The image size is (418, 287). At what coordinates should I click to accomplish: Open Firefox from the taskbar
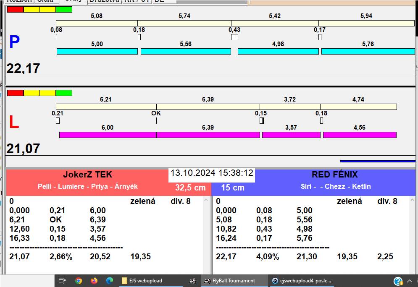94,281
